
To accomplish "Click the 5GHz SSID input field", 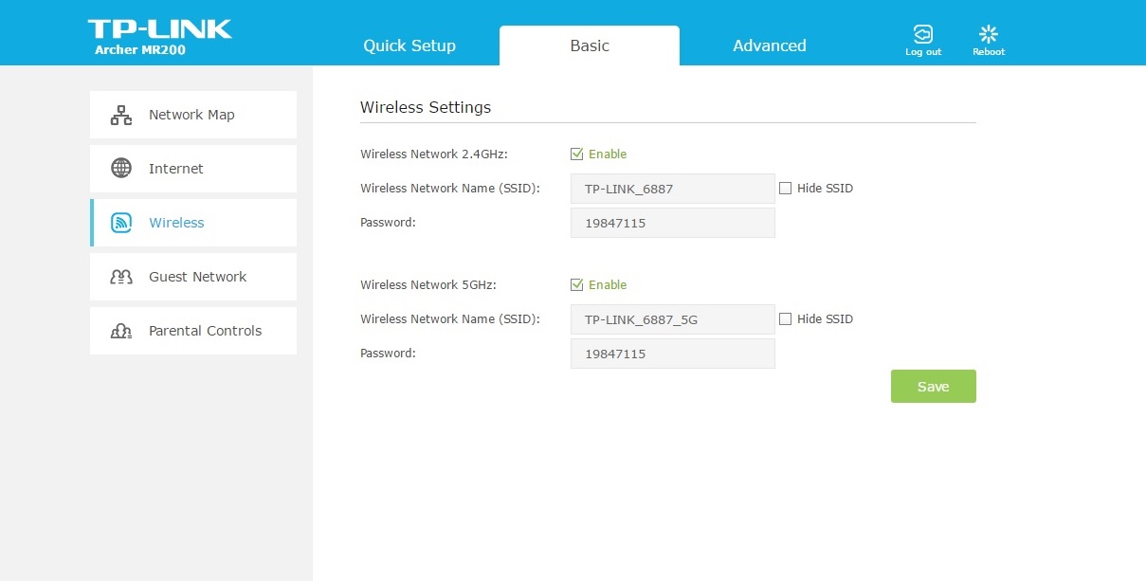I will tap(672, 319).
